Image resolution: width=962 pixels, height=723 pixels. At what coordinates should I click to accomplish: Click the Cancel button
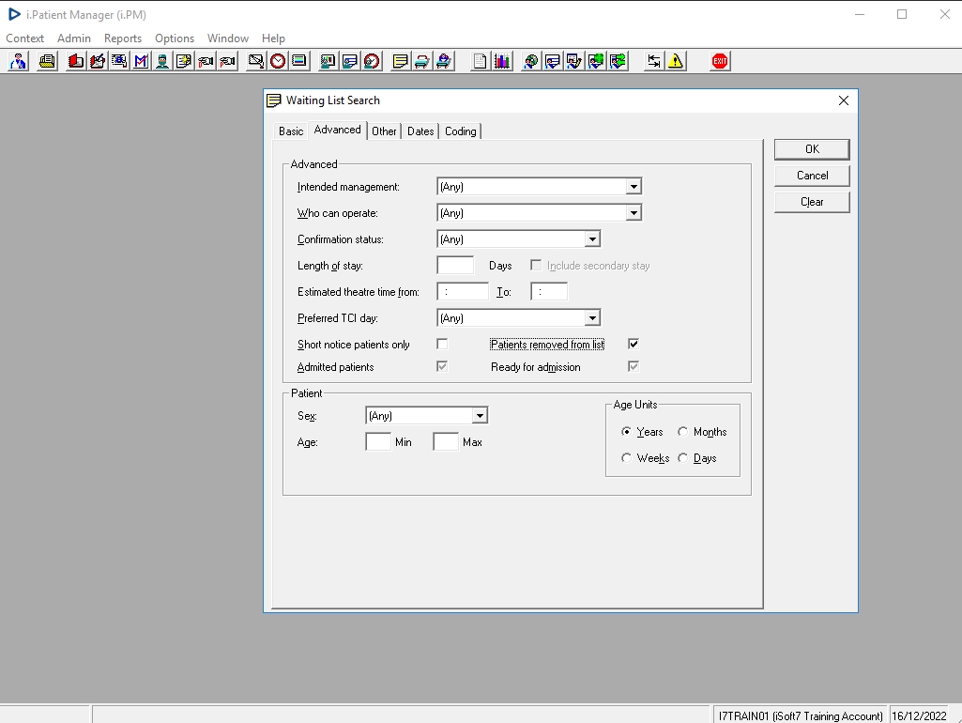812,176
